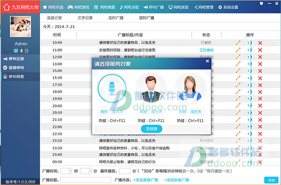Image resolution: width=281 pixels, height=185 pixels.
Task: Click the 时间 column header
Action: coord(57,35)
